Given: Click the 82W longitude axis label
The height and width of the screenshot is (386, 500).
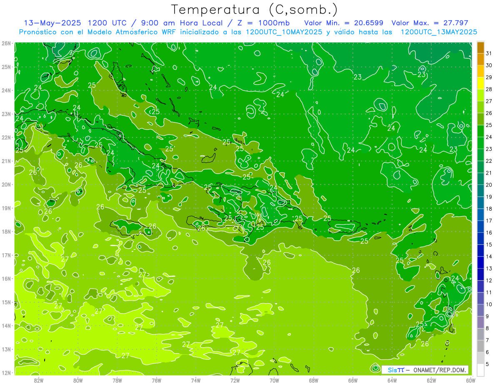Looking at the screenshot, I should (x=39, y=380).
